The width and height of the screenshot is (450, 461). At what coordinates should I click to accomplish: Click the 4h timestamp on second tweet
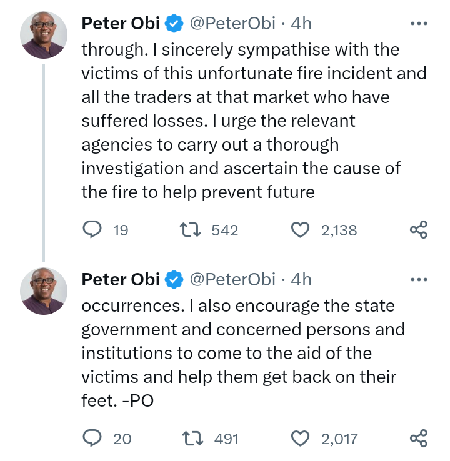[x=301, y=279]
